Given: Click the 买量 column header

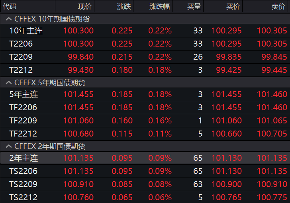Looking at the screenshot, I should click(x=194, y=6).
